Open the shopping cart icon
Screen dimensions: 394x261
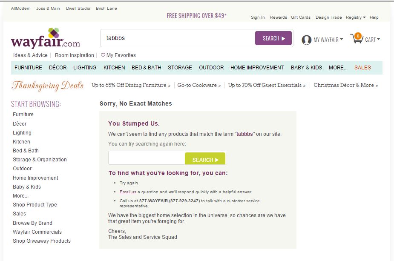click(x=356, y=38)
